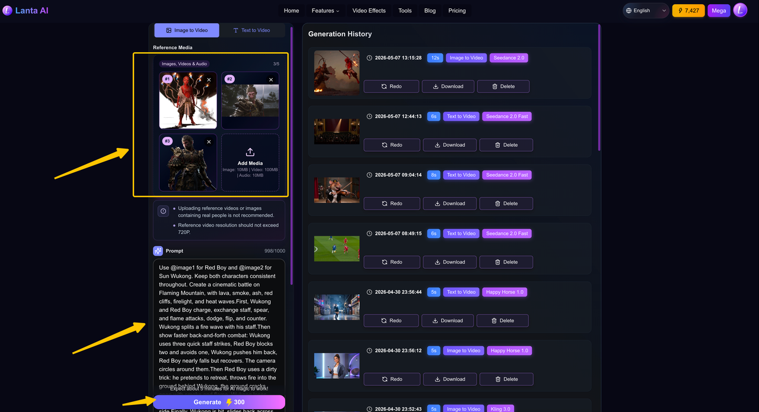Click the Generation History scrollbar
Screen dimensions: 759x412
click(x=599, y=88)
